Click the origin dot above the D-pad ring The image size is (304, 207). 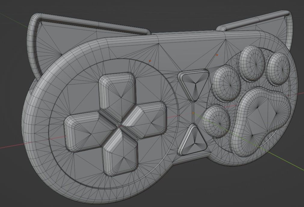(150, 61)
